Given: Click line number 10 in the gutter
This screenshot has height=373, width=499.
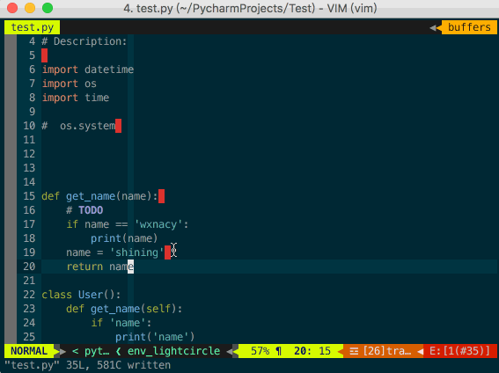Looking at the screenshot, I should click(29, 126).
